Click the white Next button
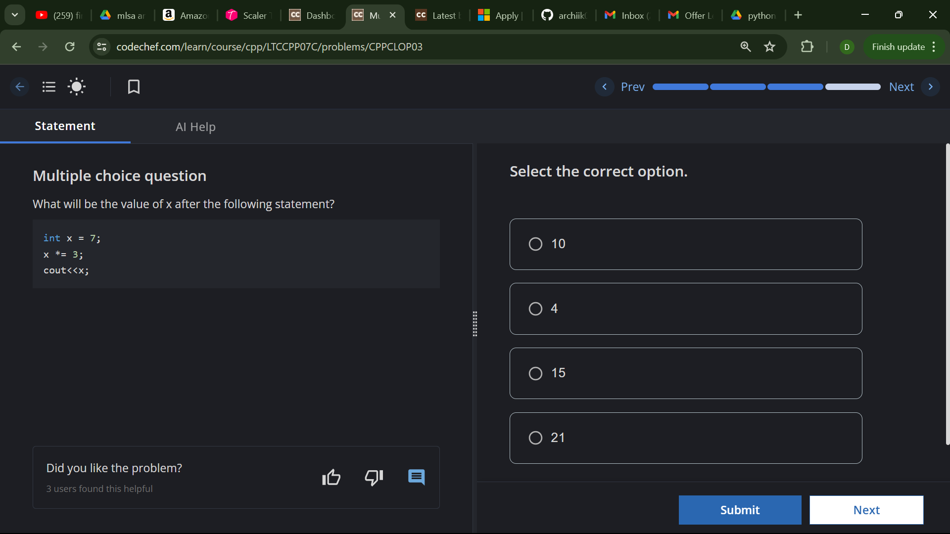The width and height of the screenshot is (950, 534). click(x=866, y=510)
